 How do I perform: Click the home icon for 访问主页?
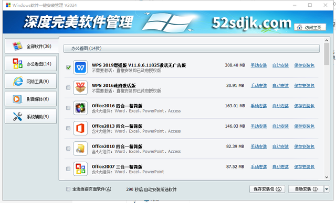pos(300,27)
